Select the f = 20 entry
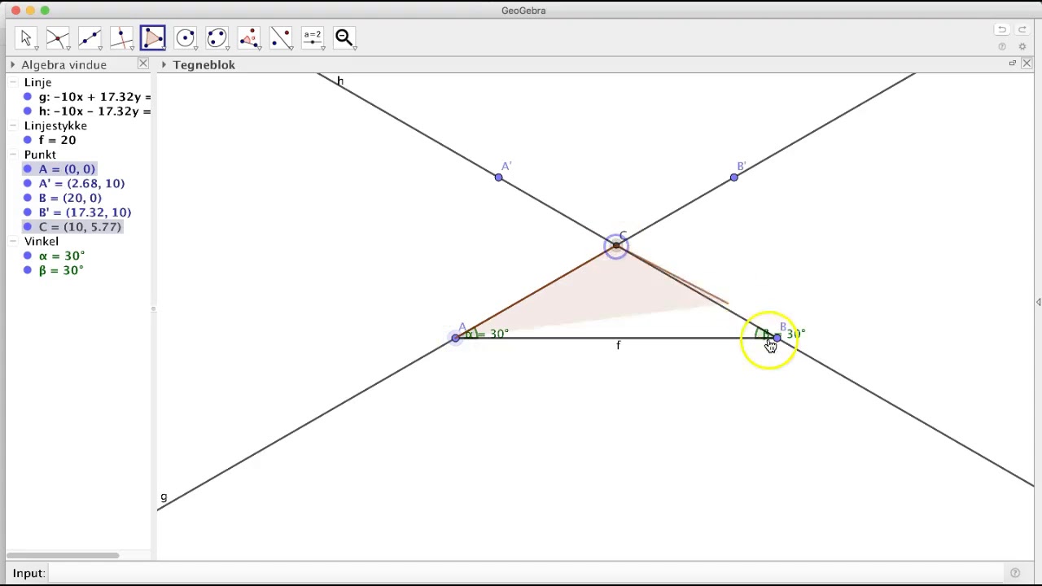 point(57,140)
